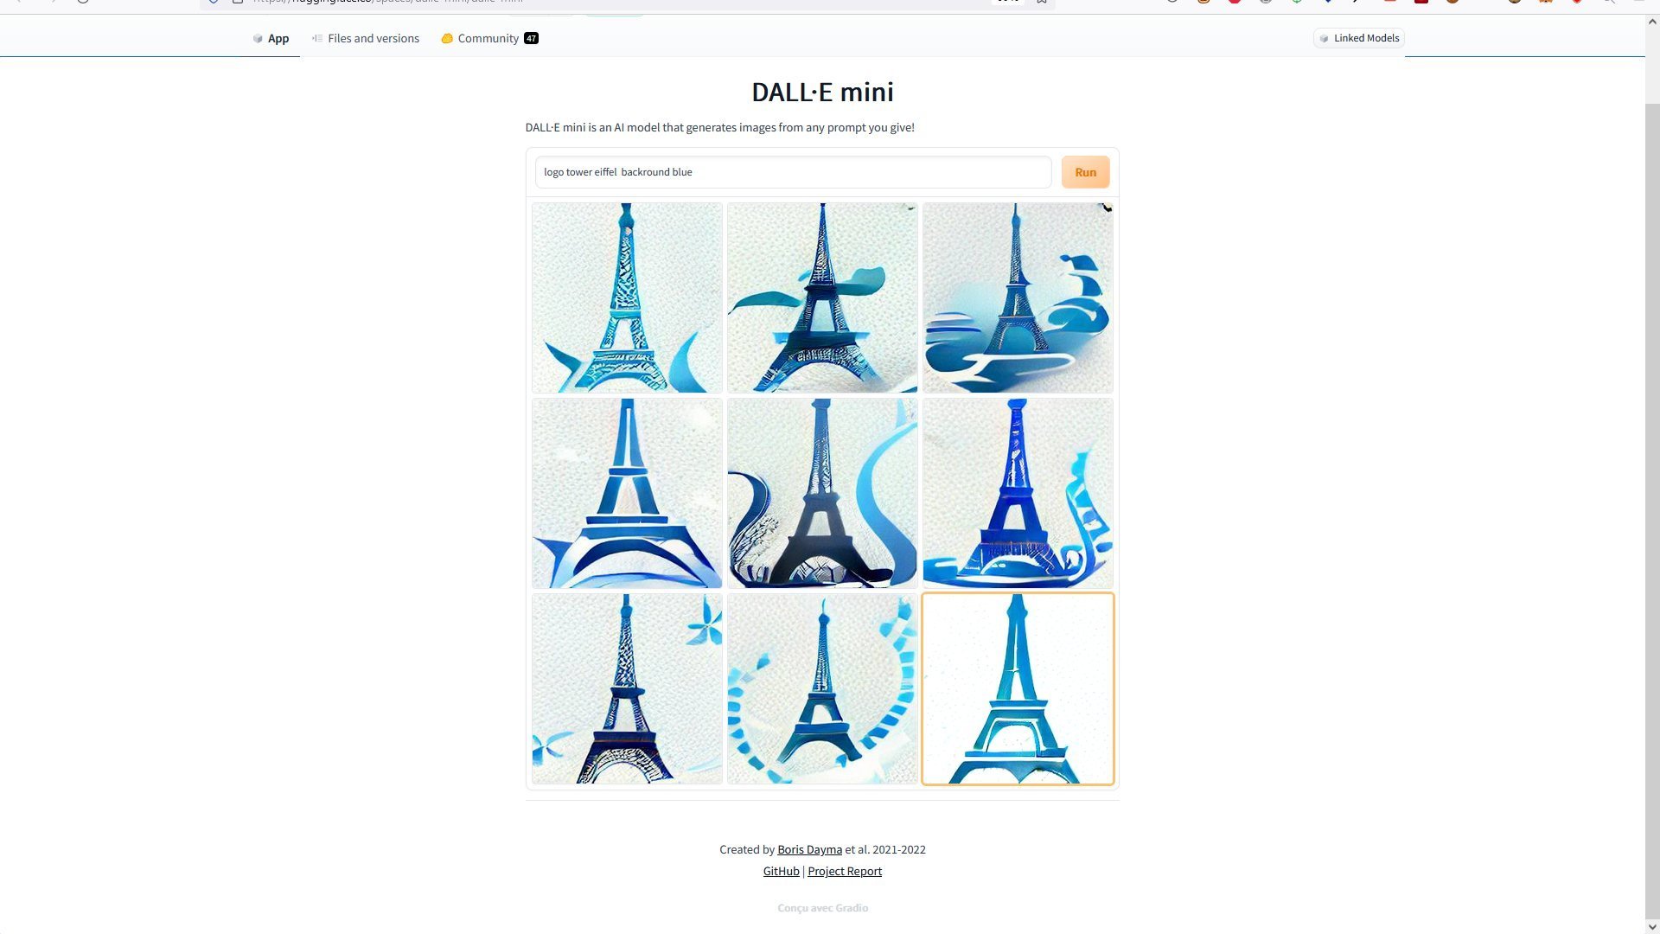This screenshot has width=1660, height=934.
Task: Open the Boris Dayma link
Action: (x=809, y=849)
